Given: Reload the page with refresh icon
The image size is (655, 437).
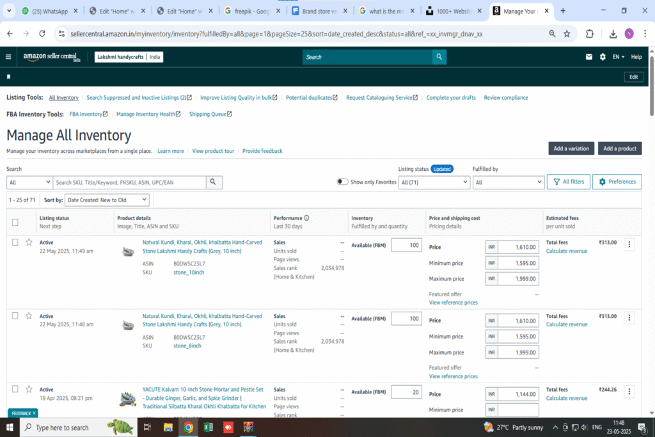Looking at the screenshot, I should (x=42, y=34).
